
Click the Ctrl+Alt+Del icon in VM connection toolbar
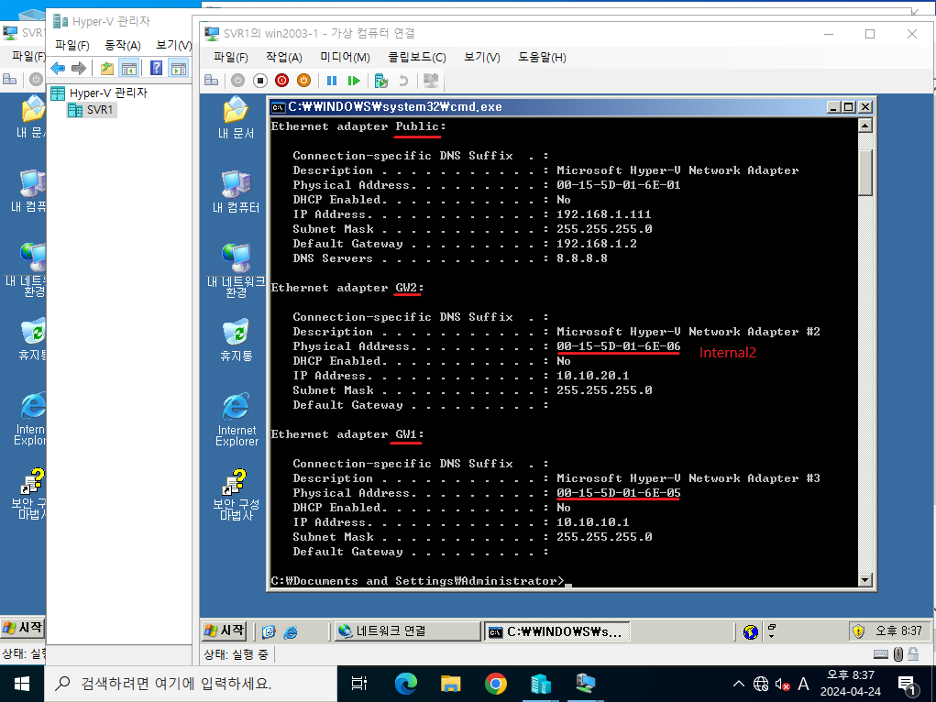point(212,81)
